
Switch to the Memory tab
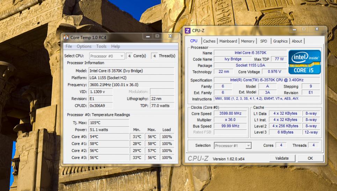248,41
